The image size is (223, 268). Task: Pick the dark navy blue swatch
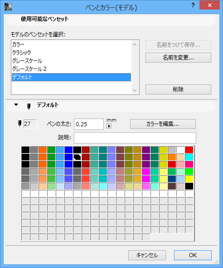[x=172, y=179]
